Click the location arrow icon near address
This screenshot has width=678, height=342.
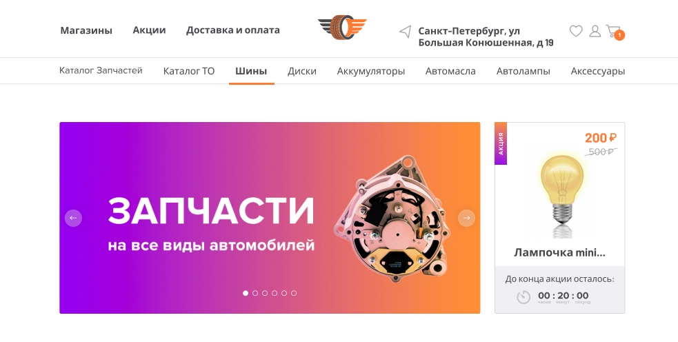coord(405,31)
